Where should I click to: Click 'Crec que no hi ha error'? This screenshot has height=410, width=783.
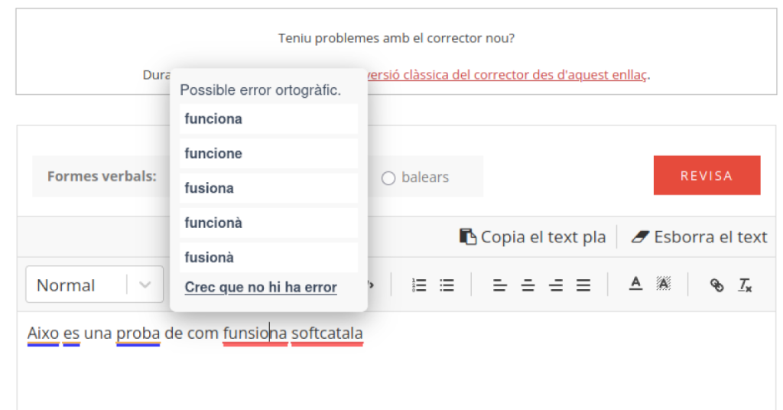coord(261,288)
